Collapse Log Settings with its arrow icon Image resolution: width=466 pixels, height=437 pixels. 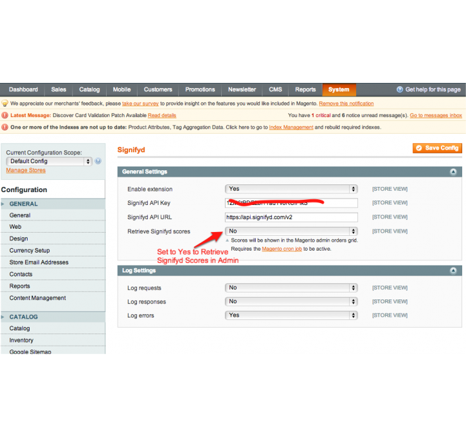coord(453,271)
